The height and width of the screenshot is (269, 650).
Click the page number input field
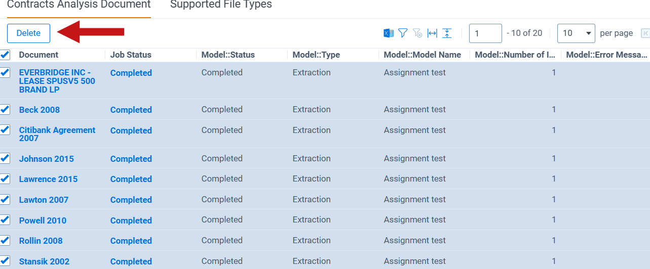coord(485,33)
